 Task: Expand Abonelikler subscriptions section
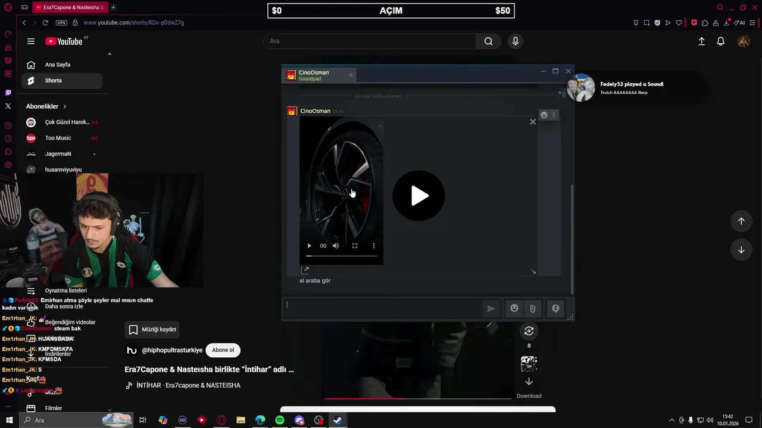point(46,106)
